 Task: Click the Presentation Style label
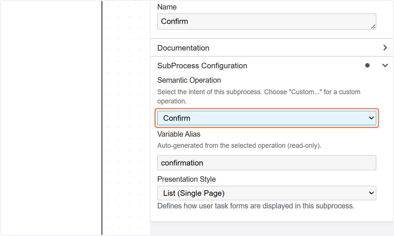[186, 179]
